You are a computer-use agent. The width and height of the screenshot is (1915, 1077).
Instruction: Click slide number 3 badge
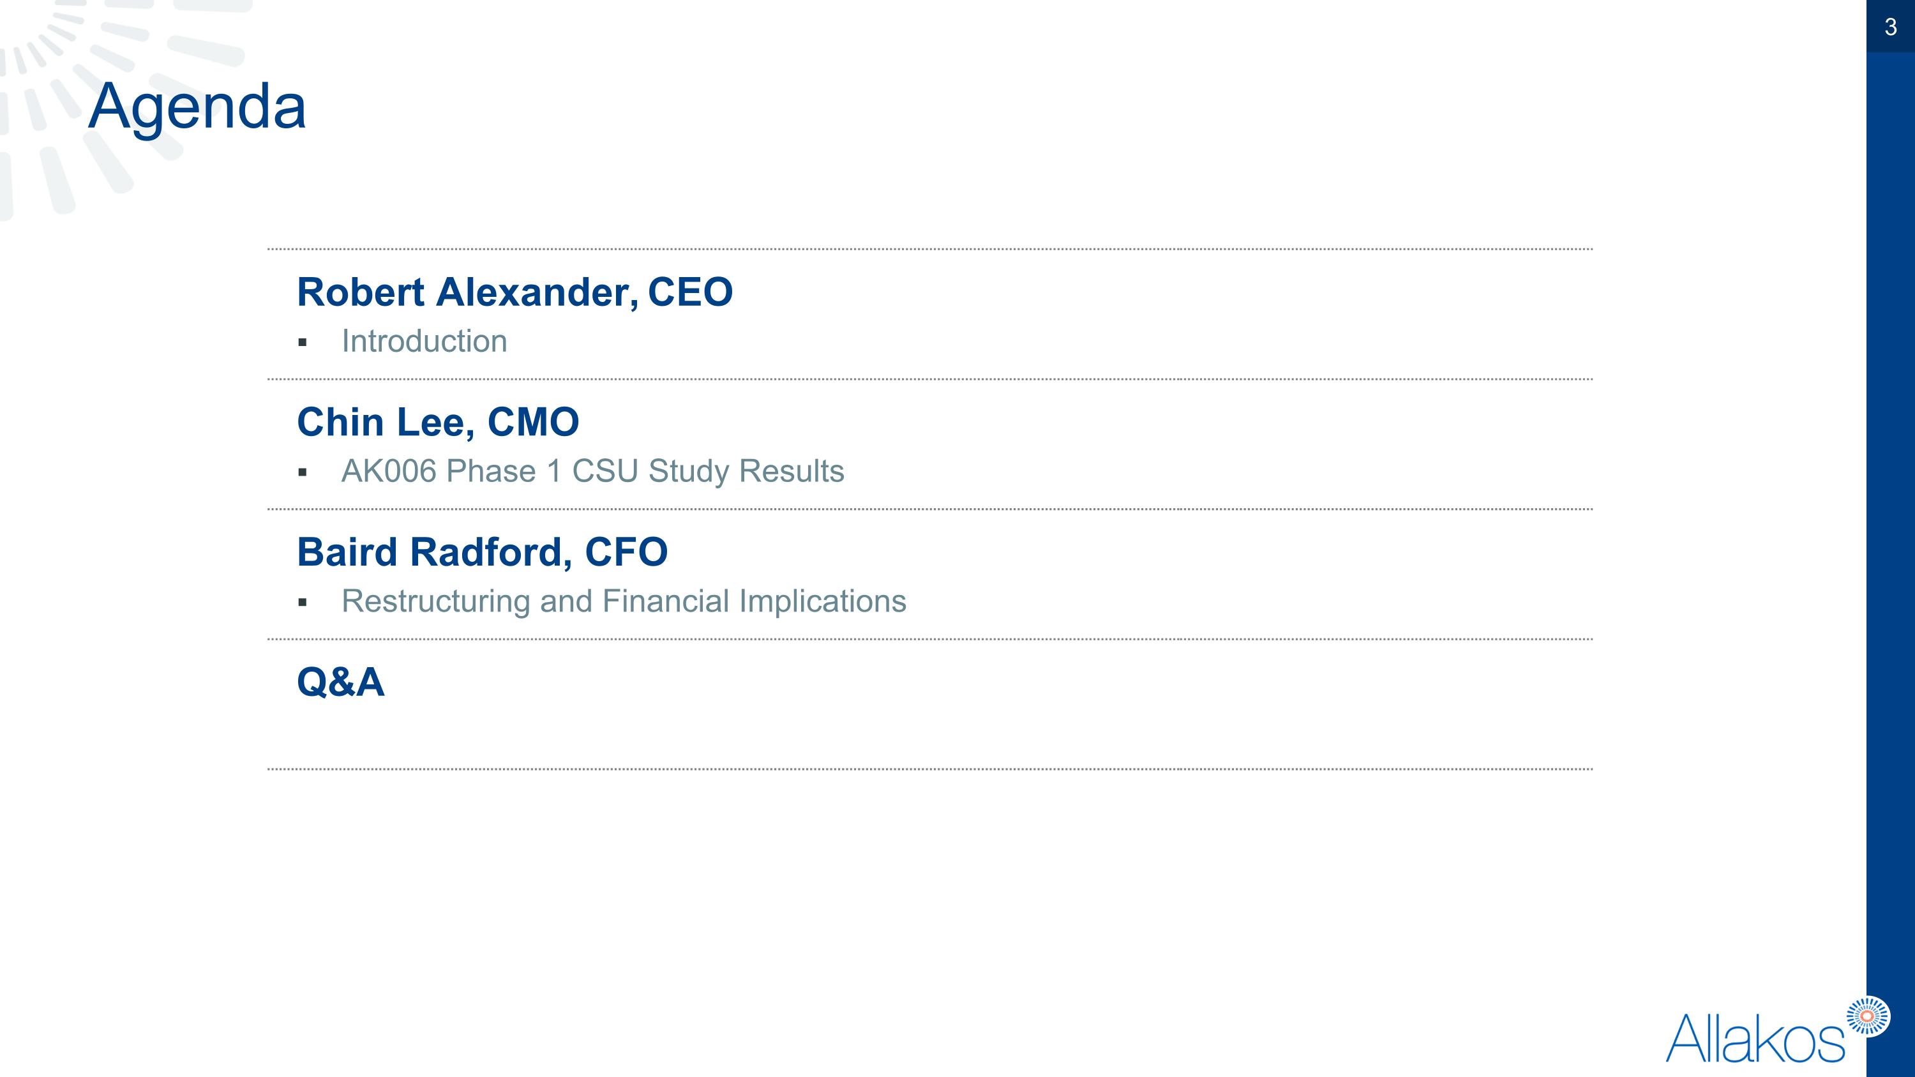(1891, 27)
